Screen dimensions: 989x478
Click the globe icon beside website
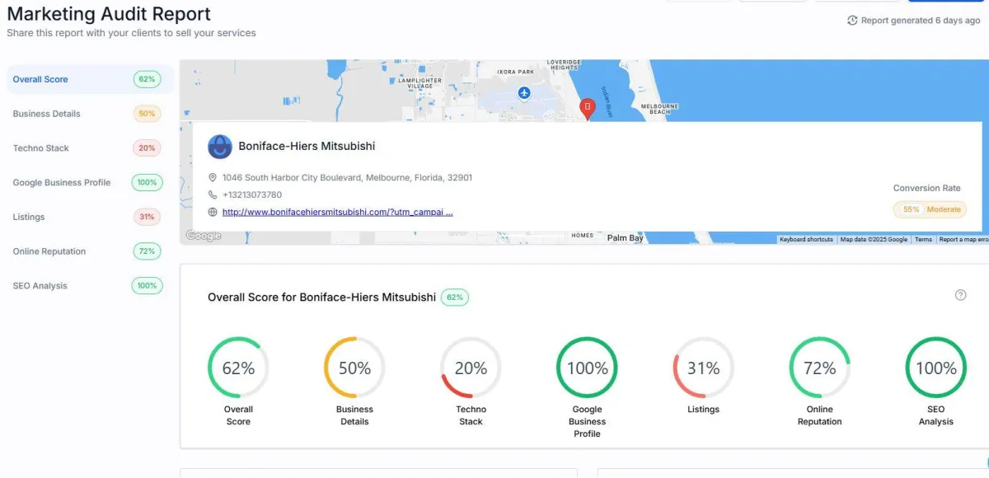[x=213, y=212]
